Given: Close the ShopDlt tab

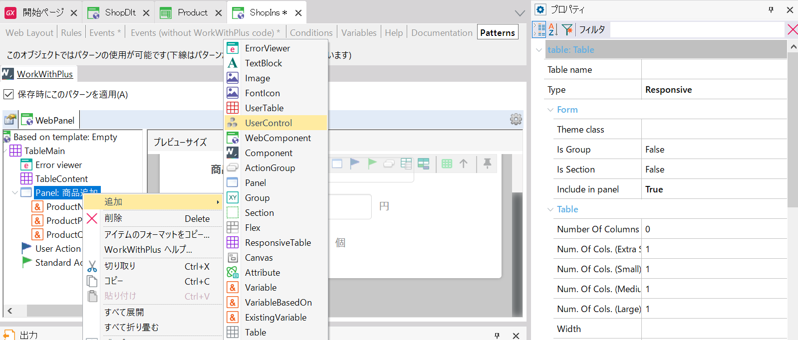Looking at the screenshot, I should coord(146,13).
